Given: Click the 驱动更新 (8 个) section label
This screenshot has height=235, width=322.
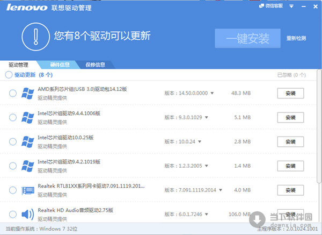Looking at the screenshot, I should [33, 75].
